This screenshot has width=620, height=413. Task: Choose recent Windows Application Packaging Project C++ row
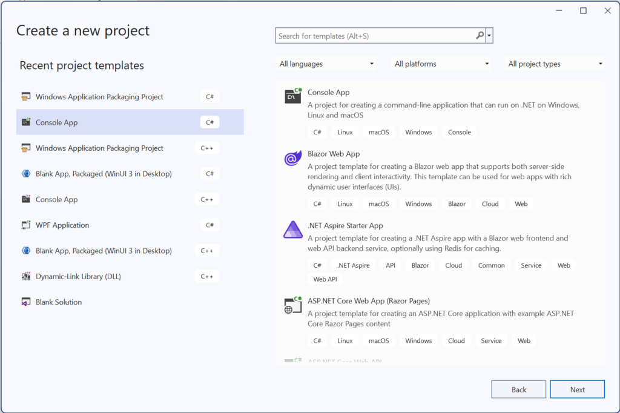click(130, 148)
